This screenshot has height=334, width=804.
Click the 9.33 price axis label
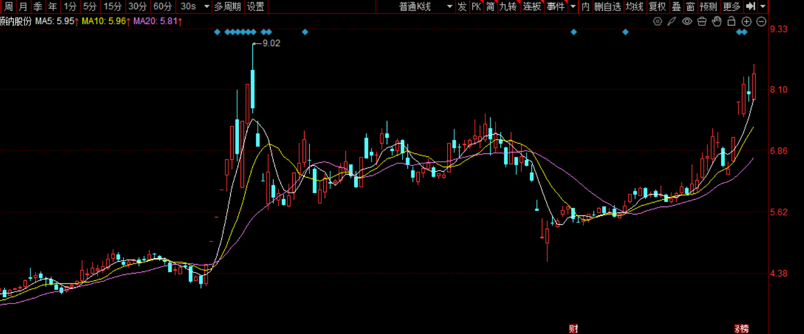779,29
